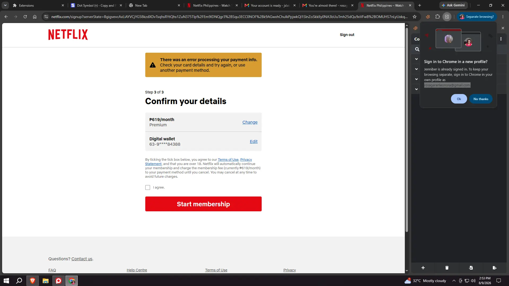Click the Netflix logo
The image size is (509, 286).
pyautogui.click(x=68, y=35)
